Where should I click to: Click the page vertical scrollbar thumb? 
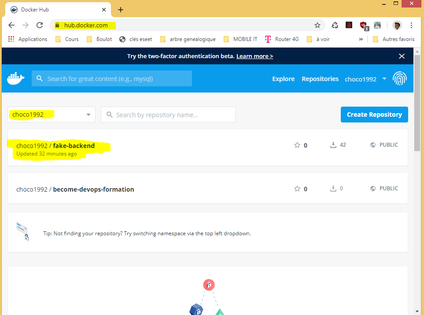click(417, 103)
